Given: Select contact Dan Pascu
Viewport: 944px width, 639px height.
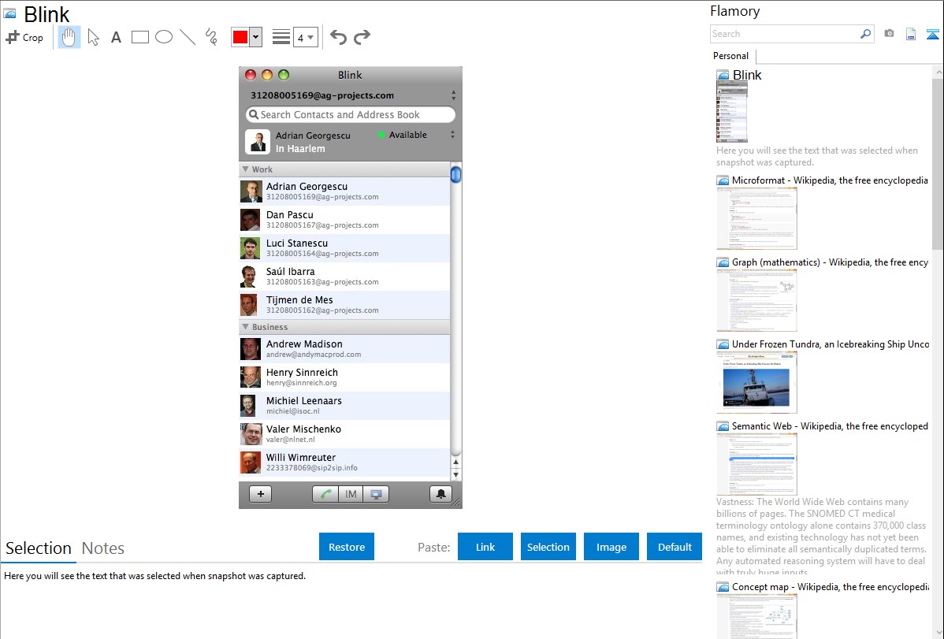Looking at the screenshot, I should click(344, 220).
